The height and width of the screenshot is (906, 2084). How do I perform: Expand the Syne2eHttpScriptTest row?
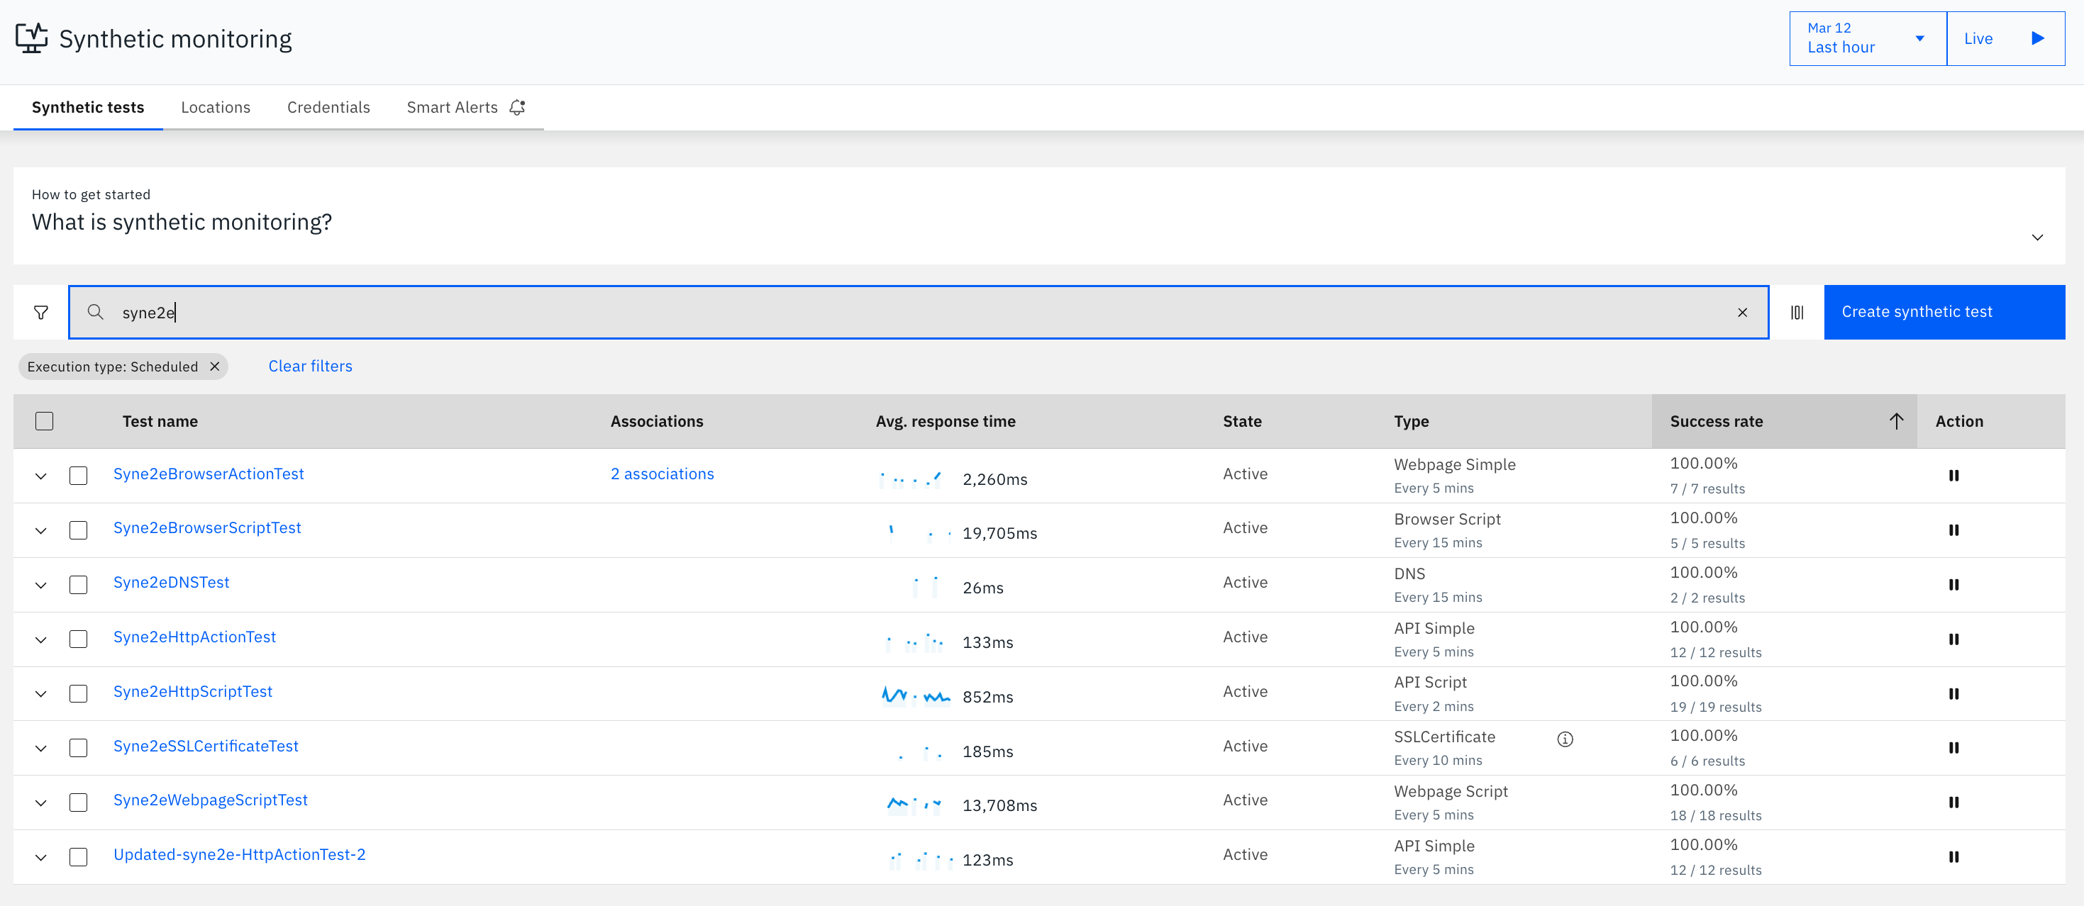41,694
